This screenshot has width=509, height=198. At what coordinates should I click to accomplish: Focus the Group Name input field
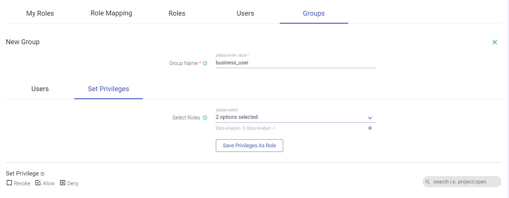(x=295, y=63)
